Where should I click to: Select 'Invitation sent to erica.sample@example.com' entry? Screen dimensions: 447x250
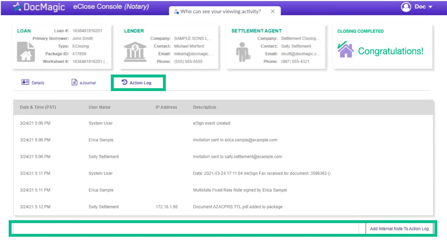[x=223, y=140]
